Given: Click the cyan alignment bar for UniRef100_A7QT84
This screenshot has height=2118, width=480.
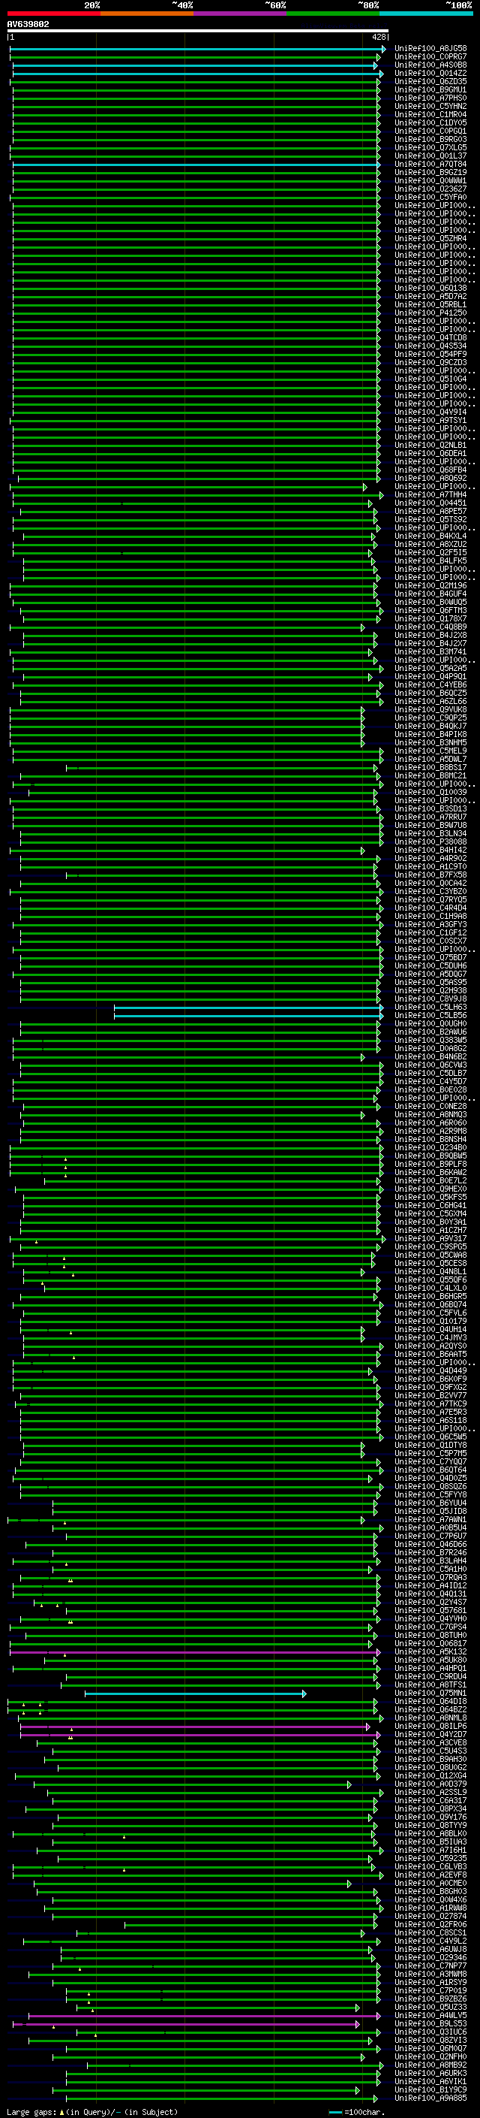Looking at the screenshot, I should pos(197,165).
